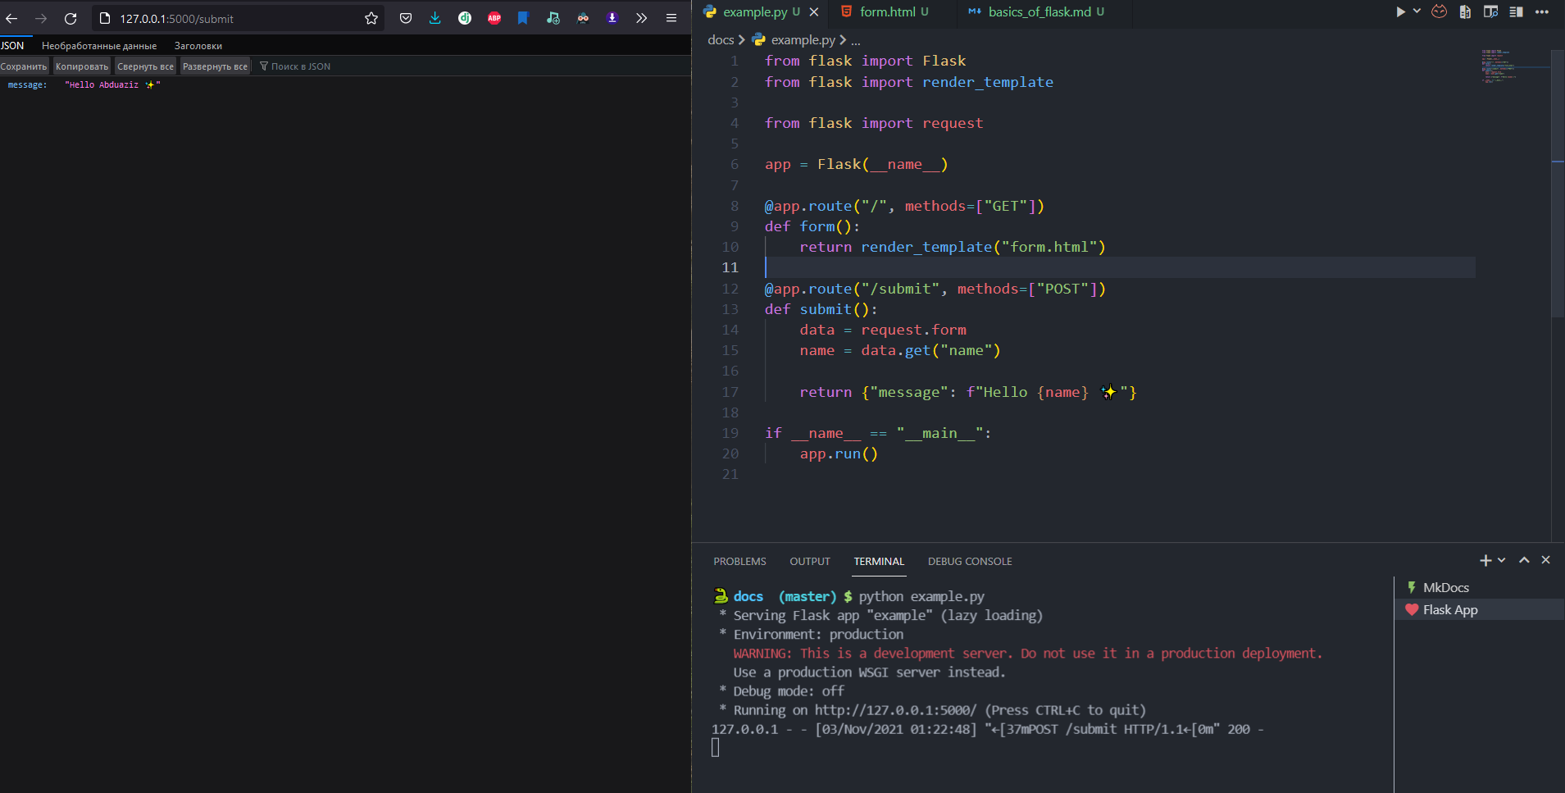
Task: Open the Adblock Plus extension
Action: [x=494, y=18]
